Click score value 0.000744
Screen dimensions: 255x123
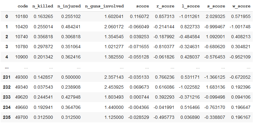139,97
